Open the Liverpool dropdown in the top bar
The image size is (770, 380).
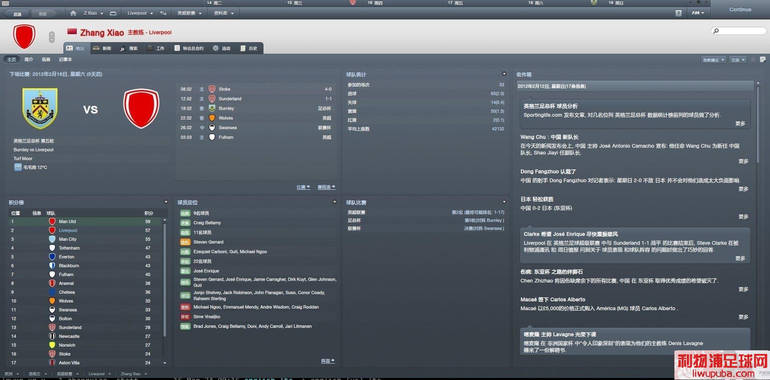click(140, 13)
